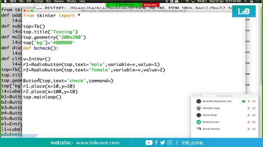Select participant name Simran Sharma
The image size is (263, 147).
point(211,129)
